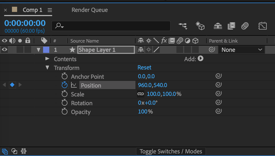
Task: Enable Anchor Point stopwatch
Action: click(x=65, y=76)
